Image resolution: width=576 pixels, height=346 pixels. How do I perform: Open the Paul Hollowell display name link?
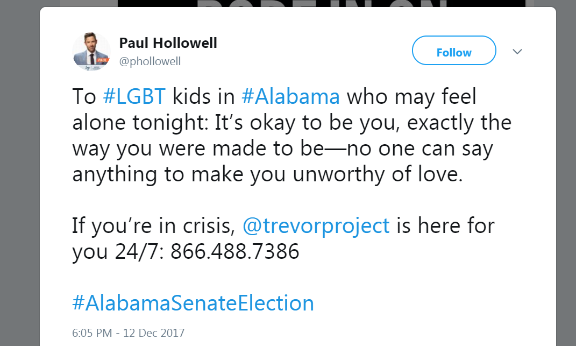click(168, 43)
